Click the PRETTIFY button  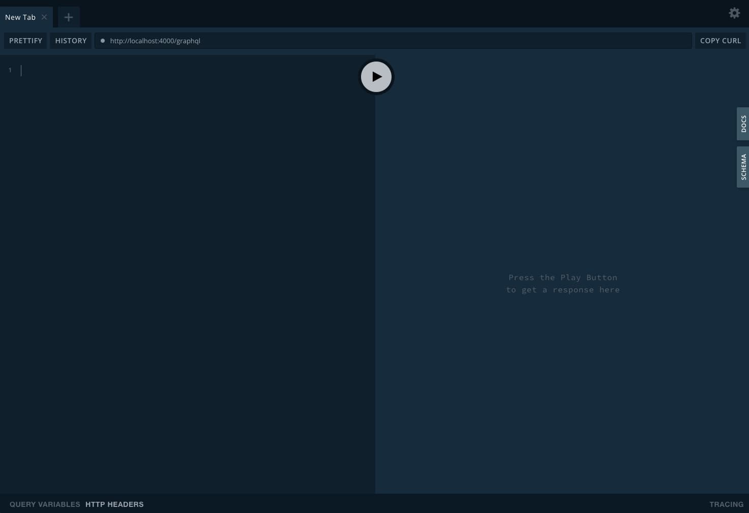[x=25, y=41]
